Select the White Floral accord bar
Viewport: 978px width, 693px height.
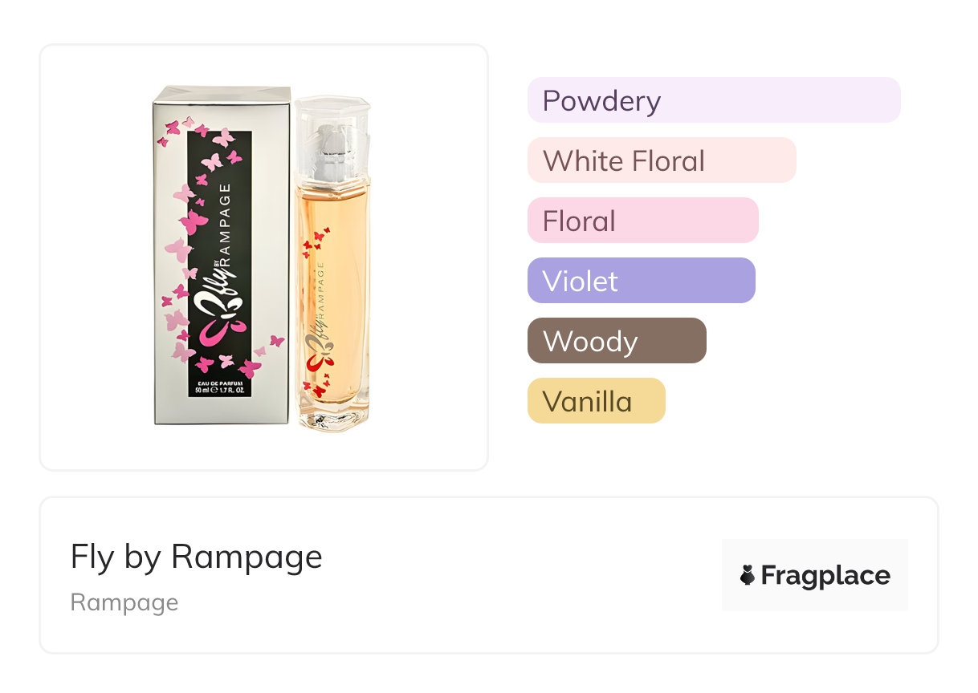click(x=661, y=160)
